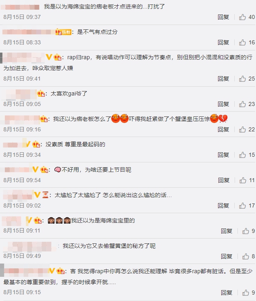Like the 08:33 comment with 16 likes

[x=242, y=42]
